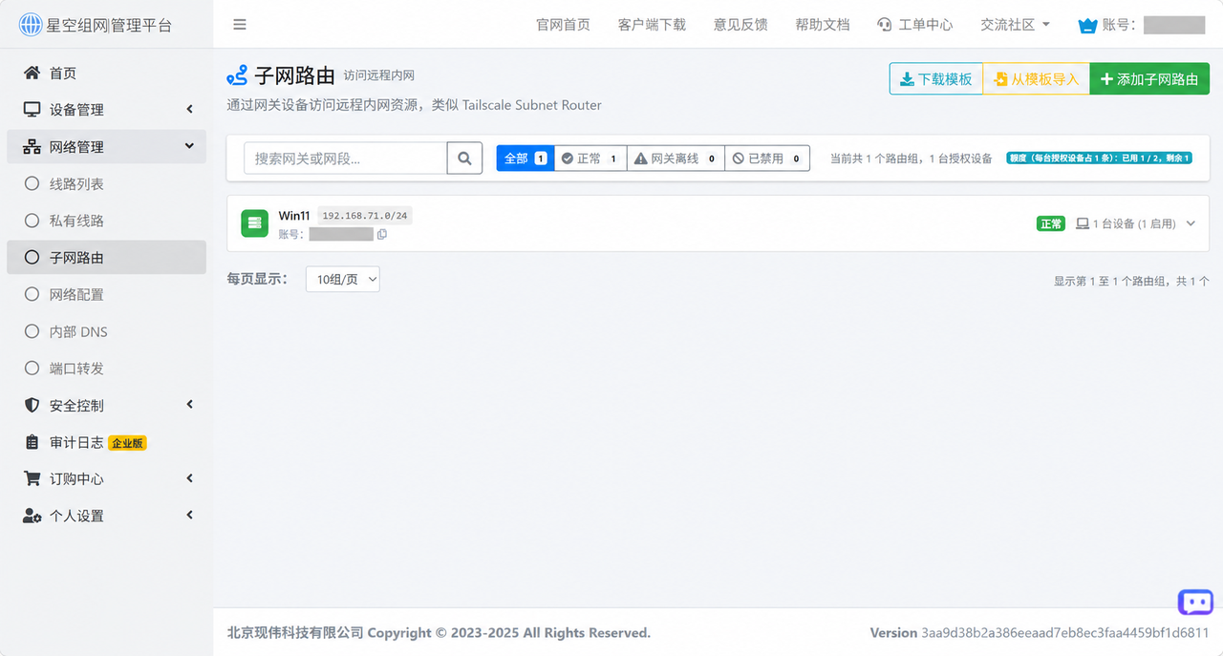Click the 下载模板 button

(x=936, y=79)
